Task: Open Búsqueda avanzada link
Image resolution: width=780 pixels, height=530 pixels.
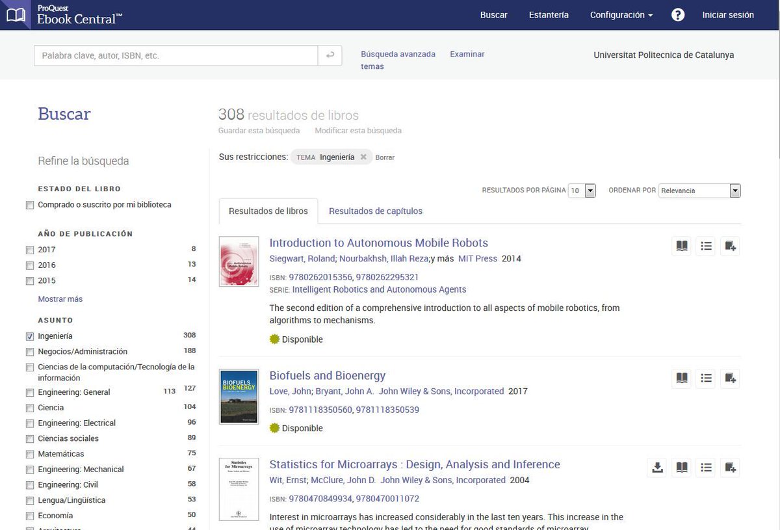Action: click(x=398, y=54)
